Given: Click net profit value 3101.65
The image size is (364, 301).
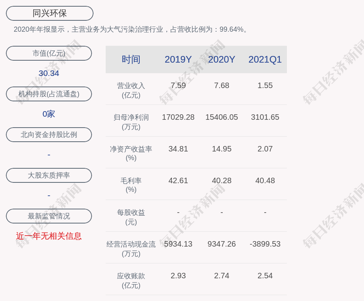Looking at the screenshot, I should [x=265, y=117].
